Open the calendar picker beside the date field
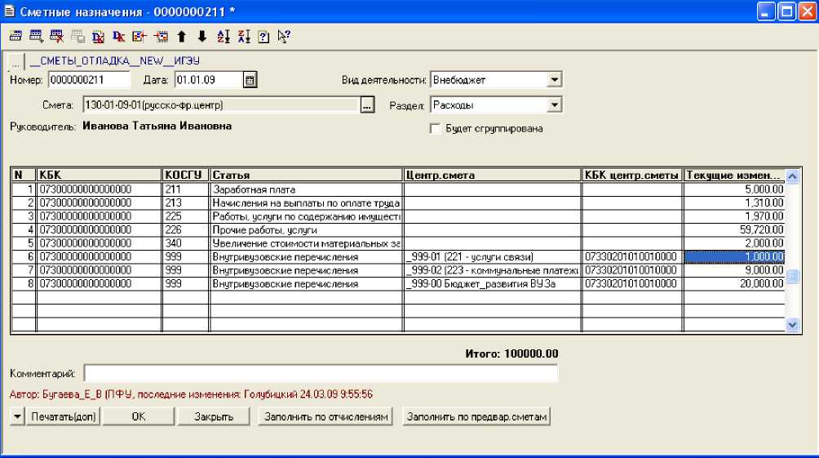Screen dimensions: 819x458 pos(250,80)
